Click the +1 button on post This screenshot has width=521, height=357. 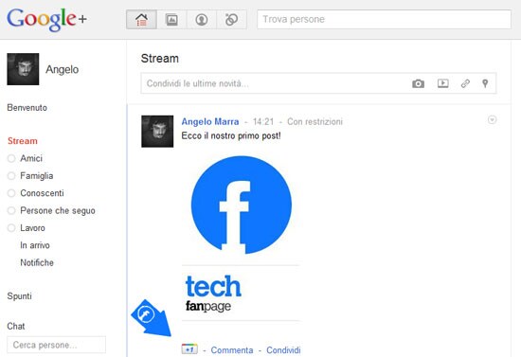(x=189, y=349)
